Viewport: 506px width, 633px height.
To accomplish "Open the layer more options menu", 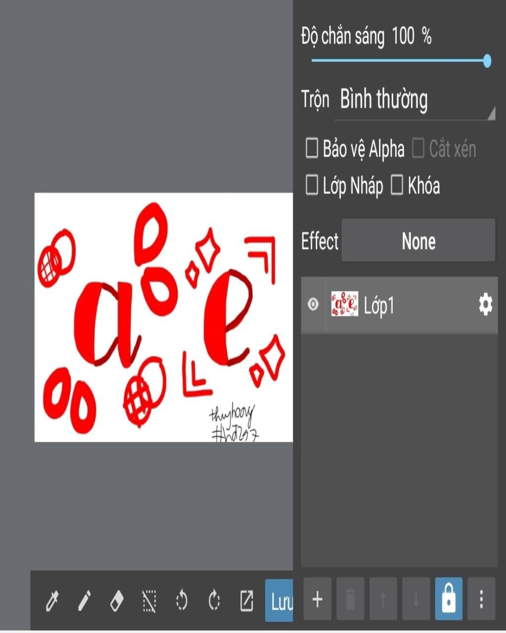I will (481, 599).
